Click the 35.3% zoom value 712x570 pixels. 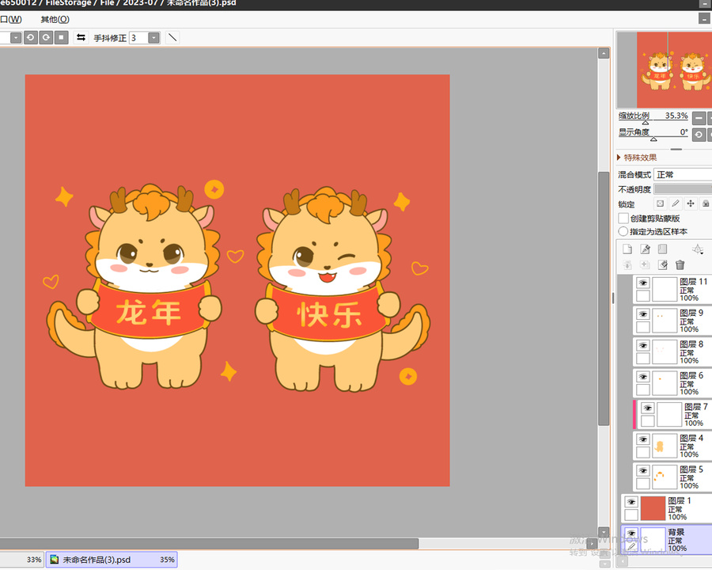point(676,116)
